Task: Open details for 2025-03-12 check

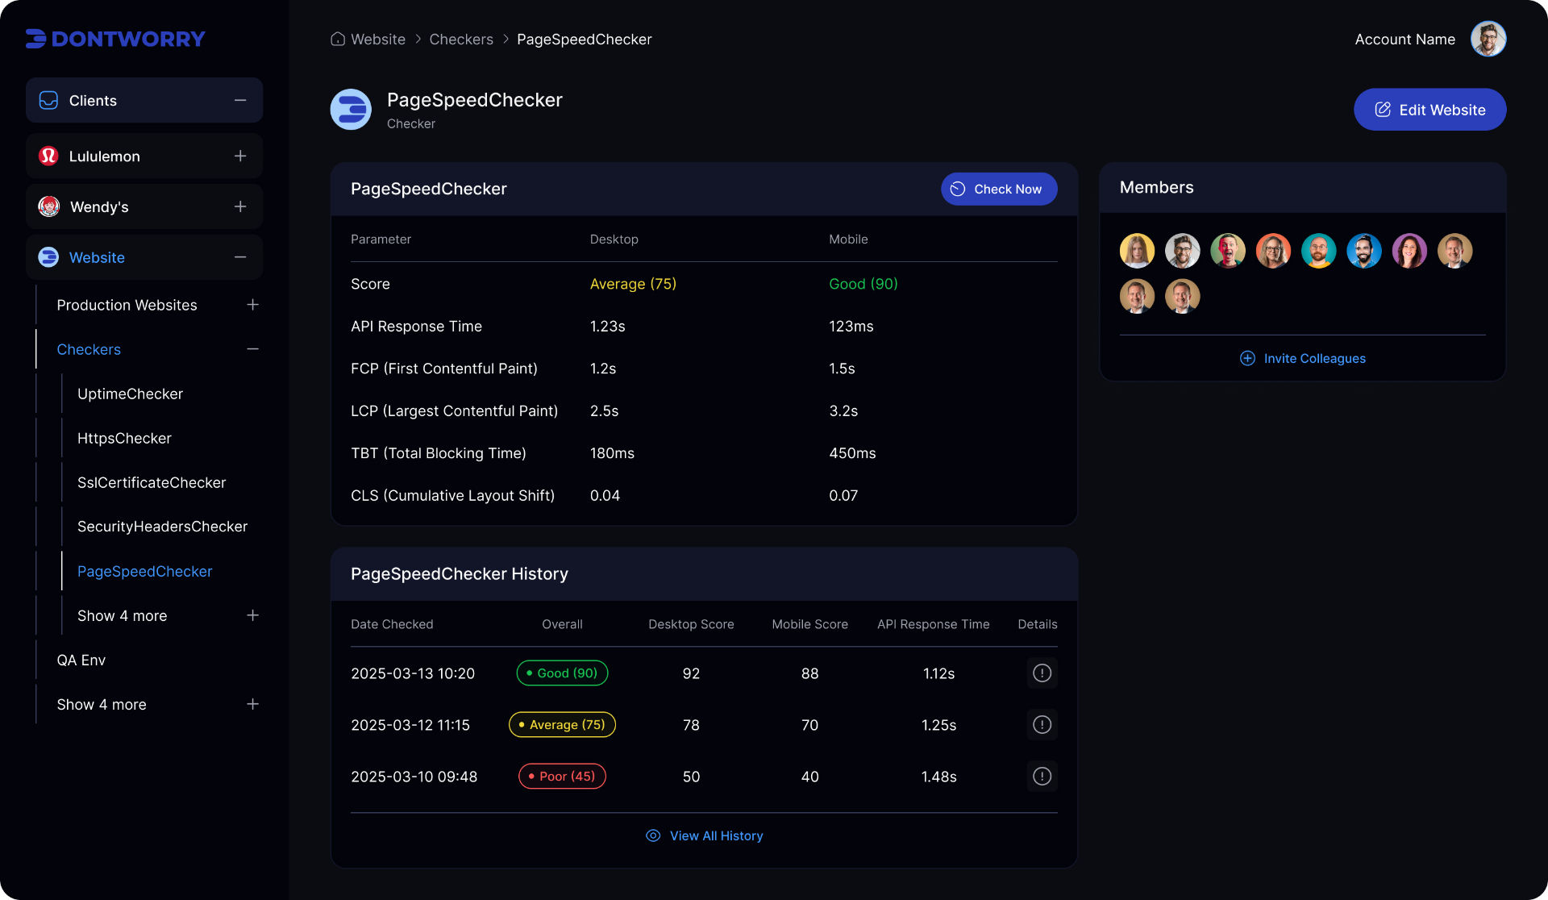Action: [x=1042, y=725]
